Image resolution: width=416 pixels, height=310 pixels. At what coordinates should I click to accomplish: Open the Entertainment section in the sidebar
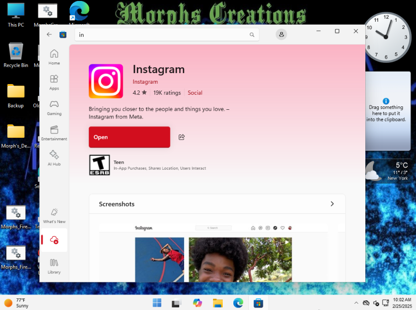54,133
